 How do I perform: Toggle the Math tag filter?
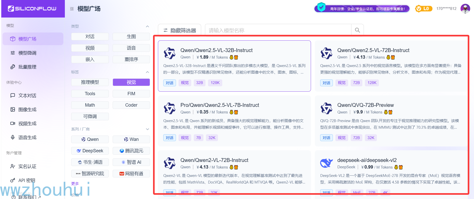point(90,105)
